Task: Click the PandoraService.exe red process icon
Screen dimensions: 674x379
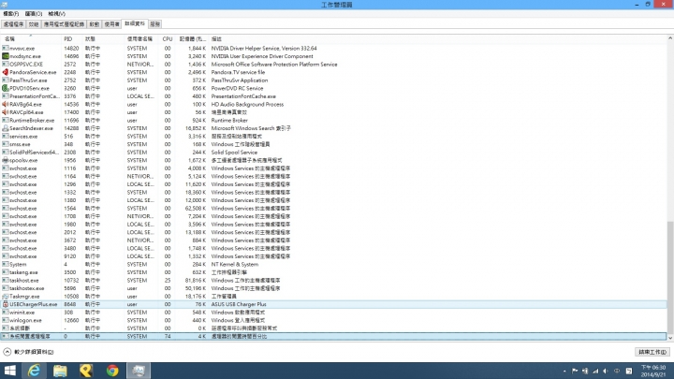Action: tap(6, 72)
